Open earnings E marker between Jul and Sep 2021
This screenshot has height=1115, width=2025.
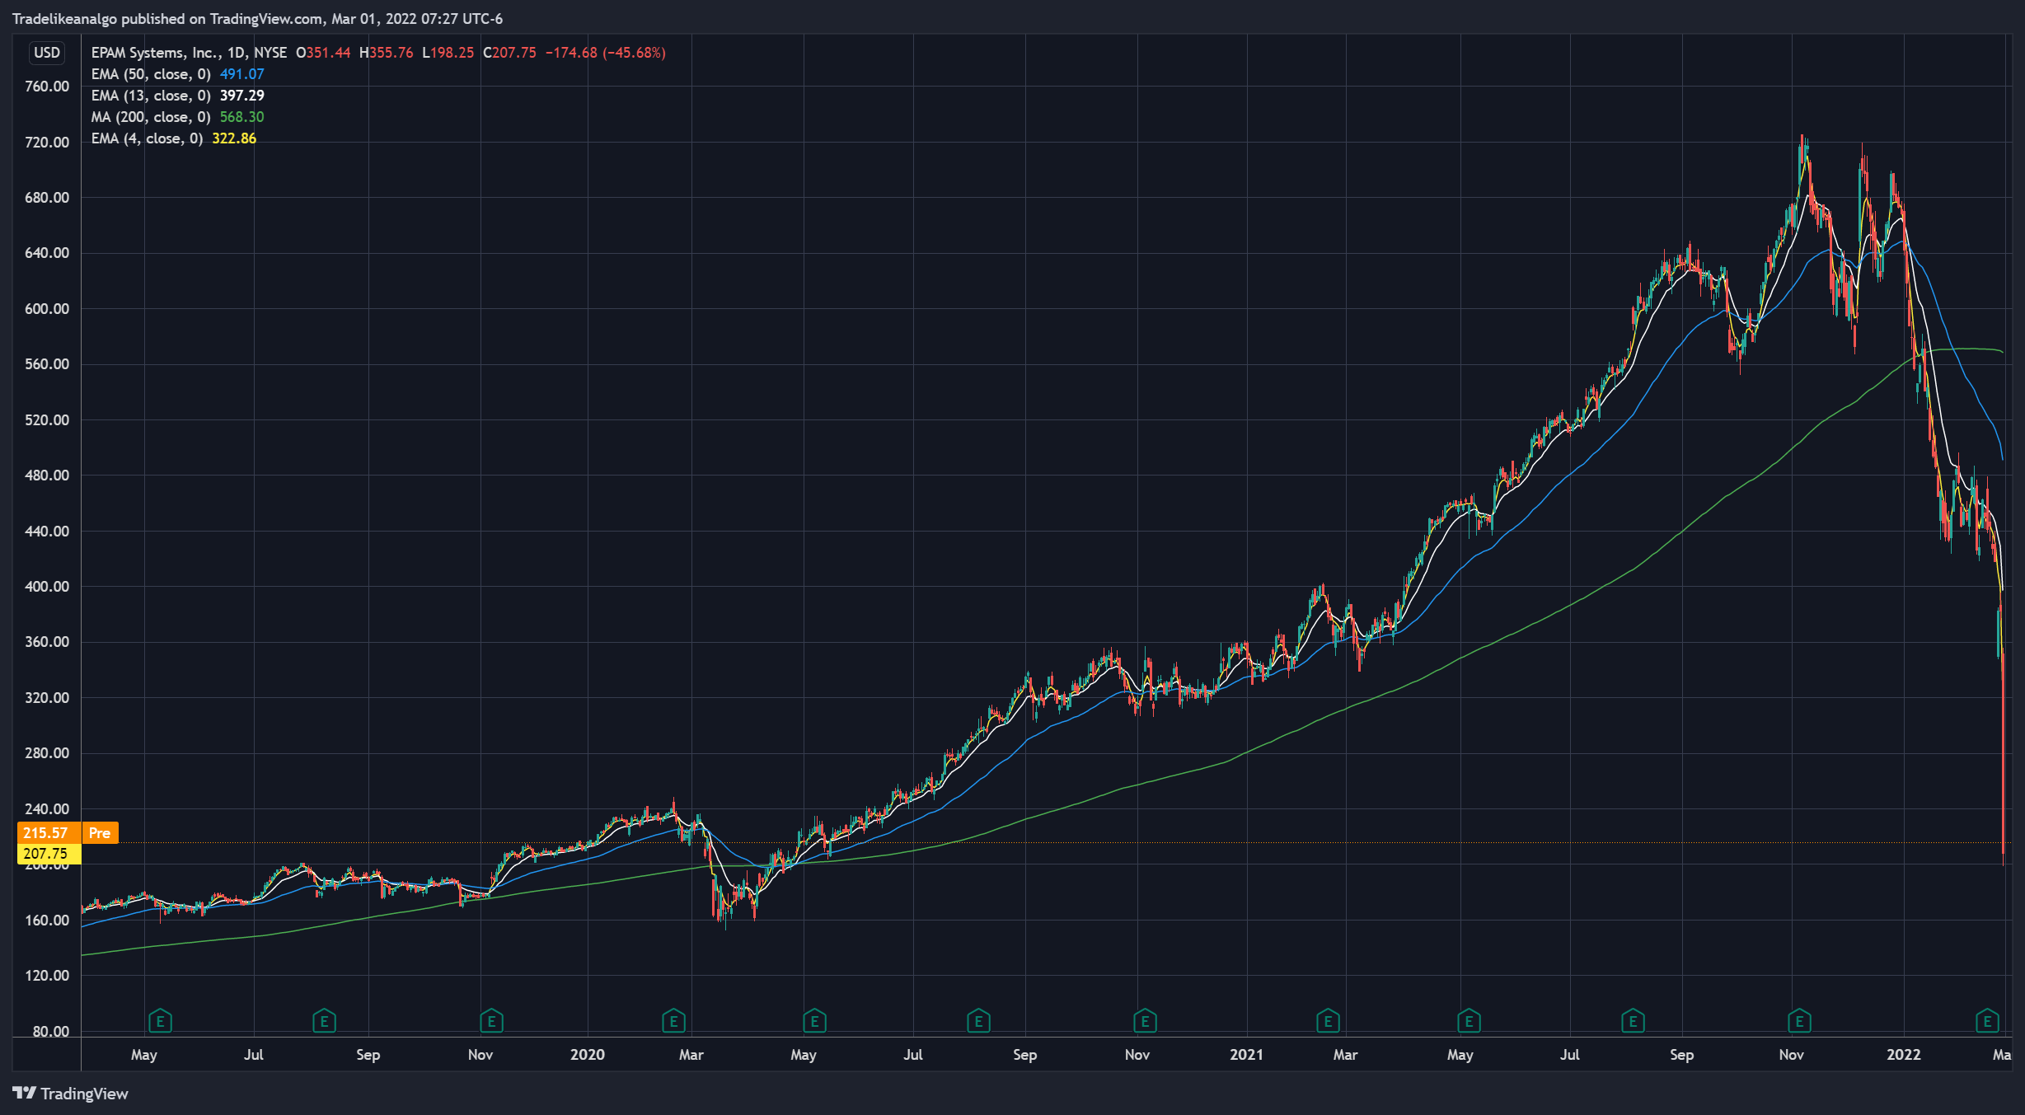pyautogui.click(x=1633, y=1022)
